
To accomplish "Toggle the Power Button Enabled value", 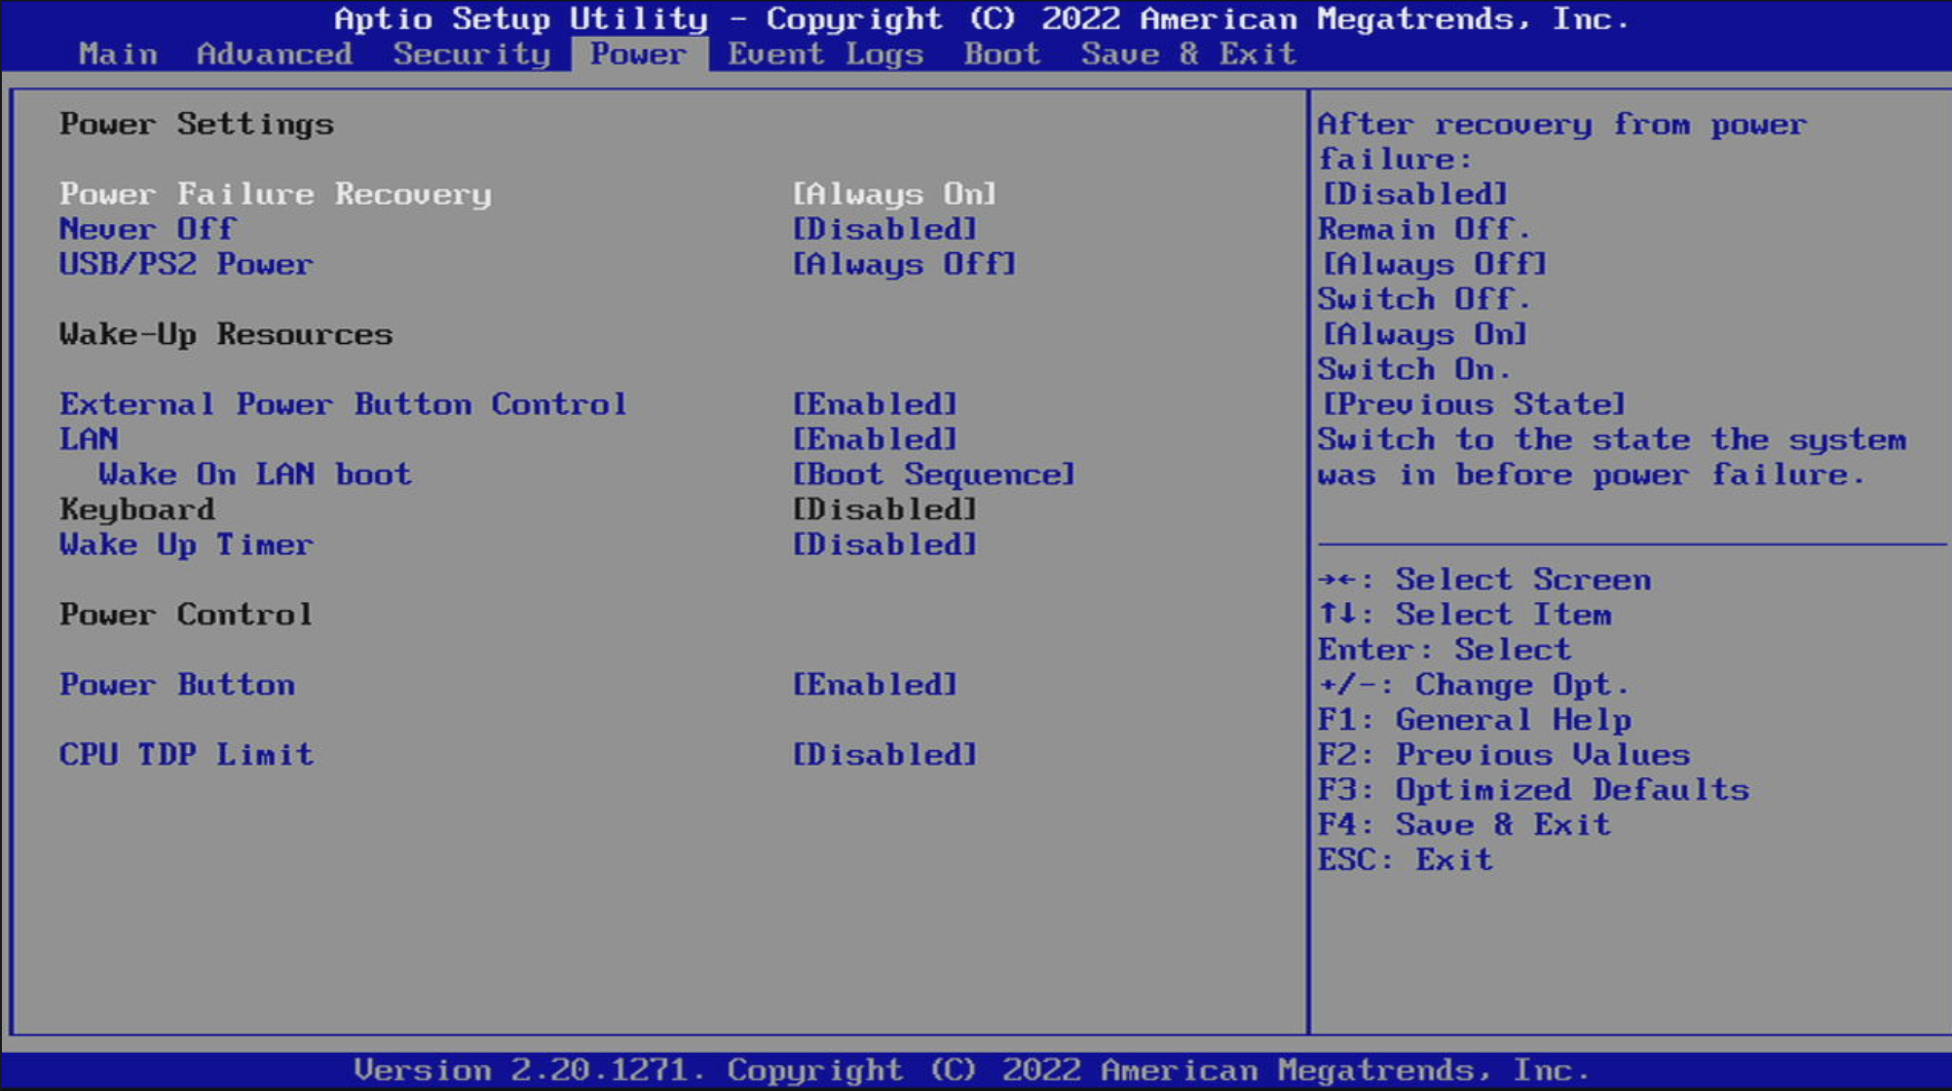I will [x=875, y=685].
